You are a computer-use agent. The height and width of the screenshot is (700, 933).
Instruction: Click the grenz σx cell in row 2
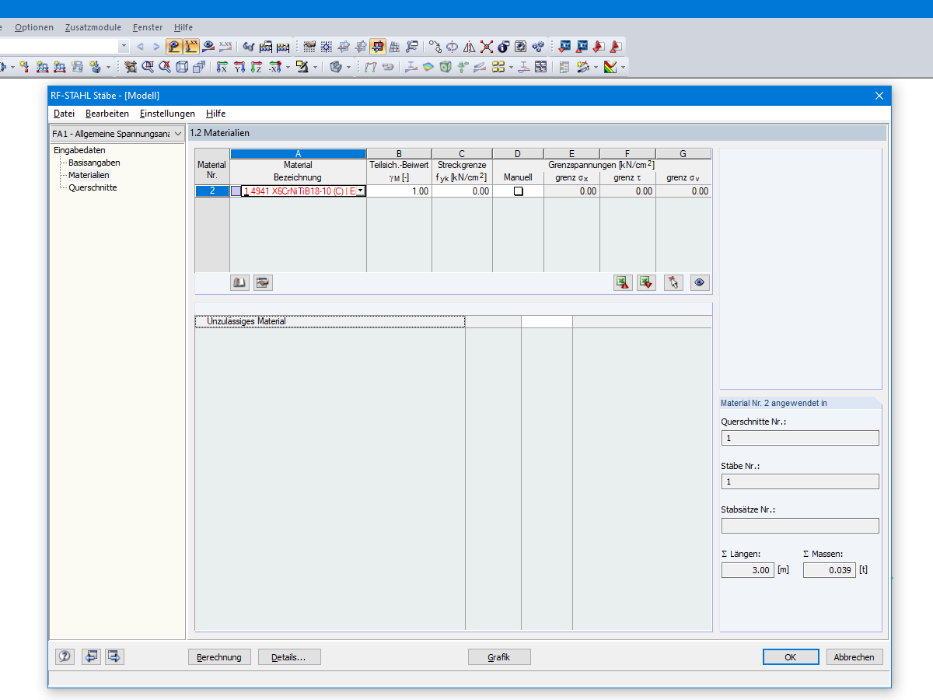click(x=571, y=191)
